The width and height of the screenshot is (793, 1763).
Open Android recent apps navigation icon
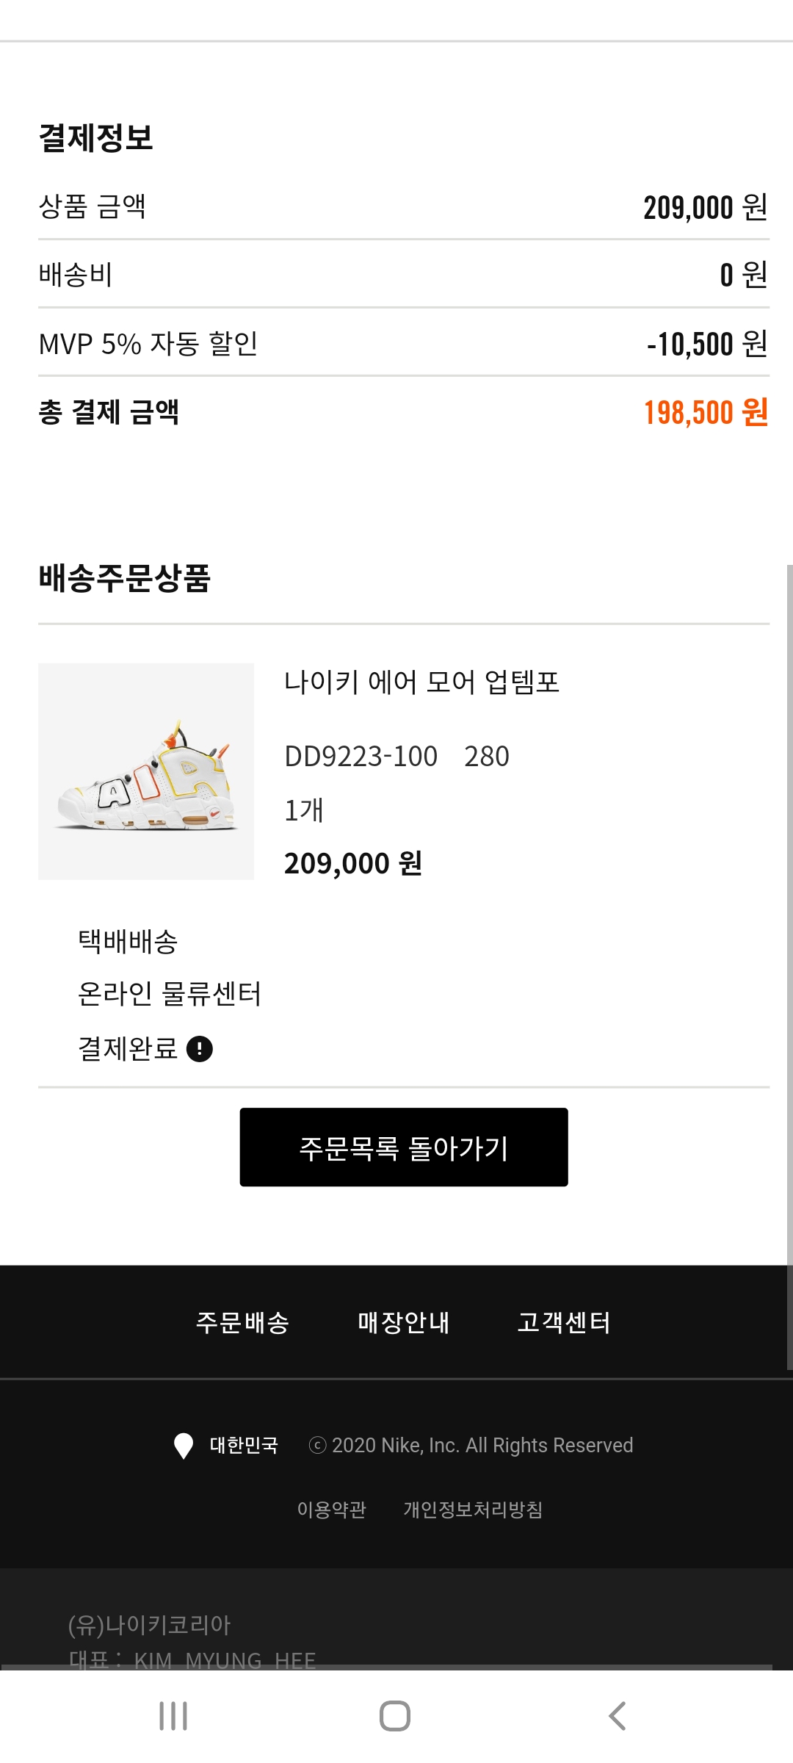(173, 1716)
